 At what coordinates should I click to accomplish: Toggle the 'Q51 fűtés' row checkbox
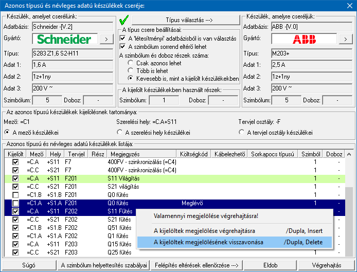tap(15, 228)
